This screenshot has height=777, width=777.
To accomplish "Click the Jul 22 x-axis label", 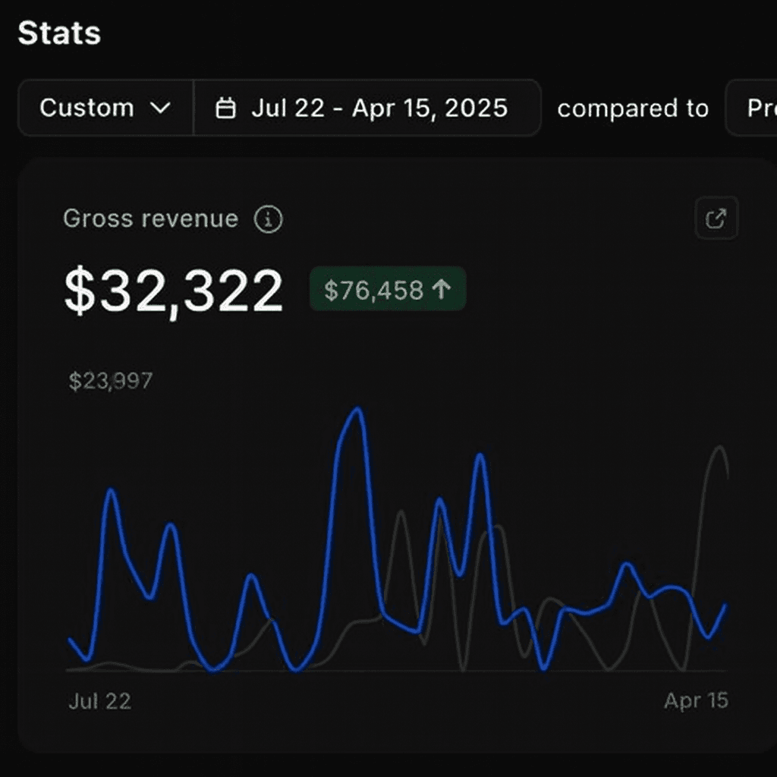I will coord(99,701).
